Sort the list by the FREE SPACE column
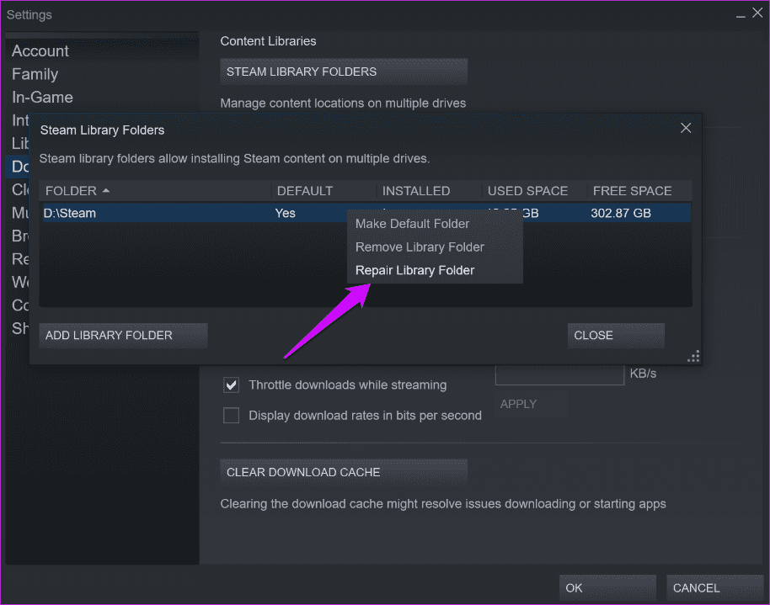770x605 pixels. click(x=632, y=191)
